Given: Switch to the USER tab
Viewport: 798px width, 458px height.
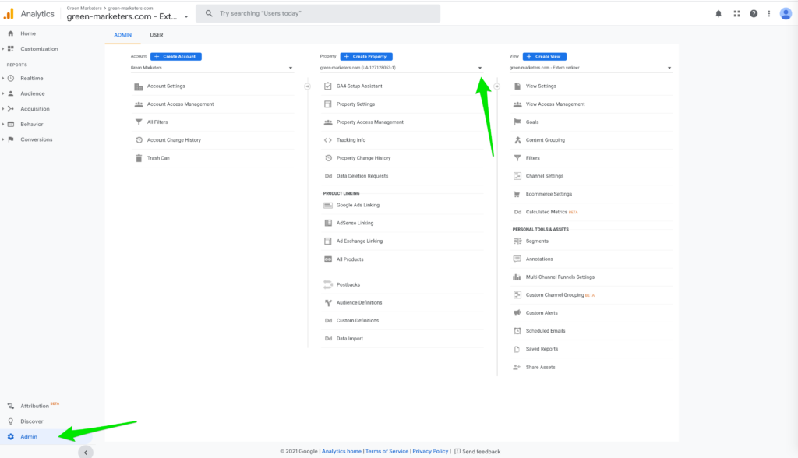Looking at the screenshot, I should pos(157,35).
